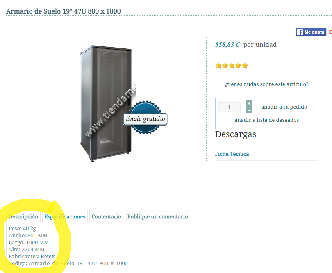Open the Descripción tab
This screenshot has height=273, width=332.
tap(23, 217)
